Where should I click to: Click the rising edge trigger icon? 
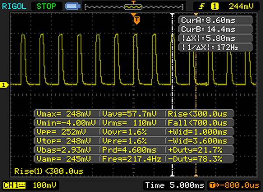pyautogui.click(x=202, y=7)
